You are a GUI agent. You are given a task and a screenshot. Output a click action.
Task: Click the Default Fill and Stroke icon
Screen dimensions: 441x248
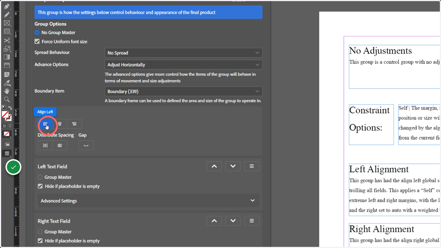(x=4, y=108)
